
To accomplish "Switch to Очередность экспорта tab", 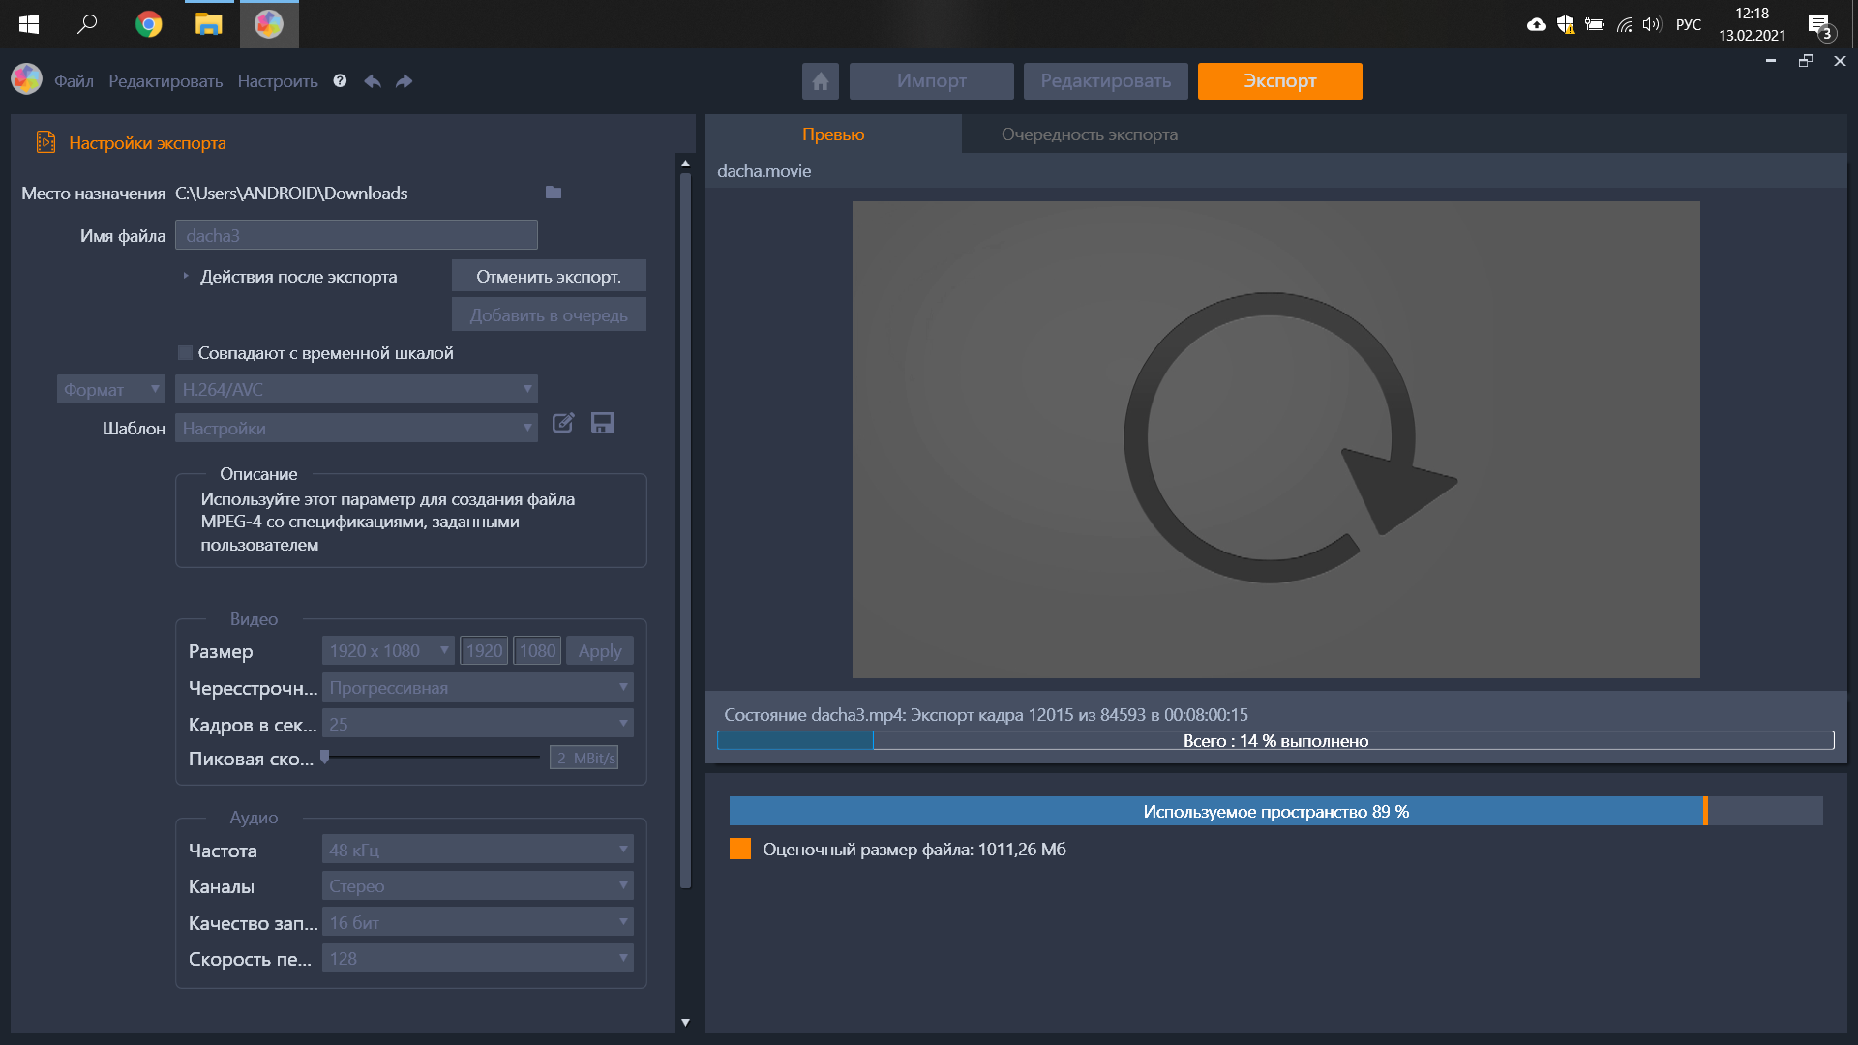I will tap(1090, 134).
